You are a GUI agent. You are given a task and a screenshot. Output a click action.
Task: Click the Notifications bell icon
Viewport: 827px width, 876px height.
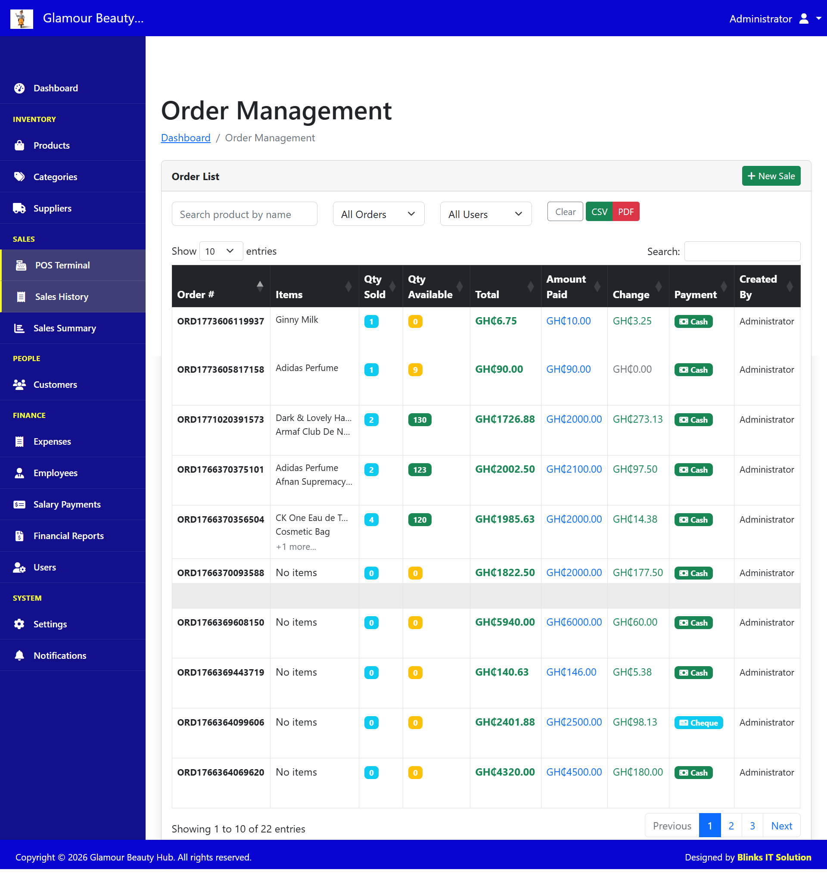(x=19, y=656)
